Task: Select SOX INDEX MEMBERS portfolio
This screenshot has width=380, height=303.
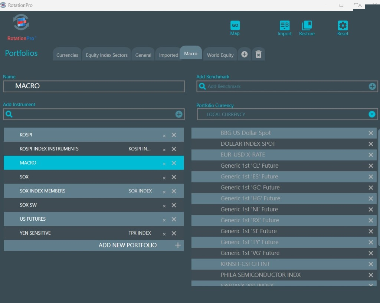Action: [x=94, y=191]
